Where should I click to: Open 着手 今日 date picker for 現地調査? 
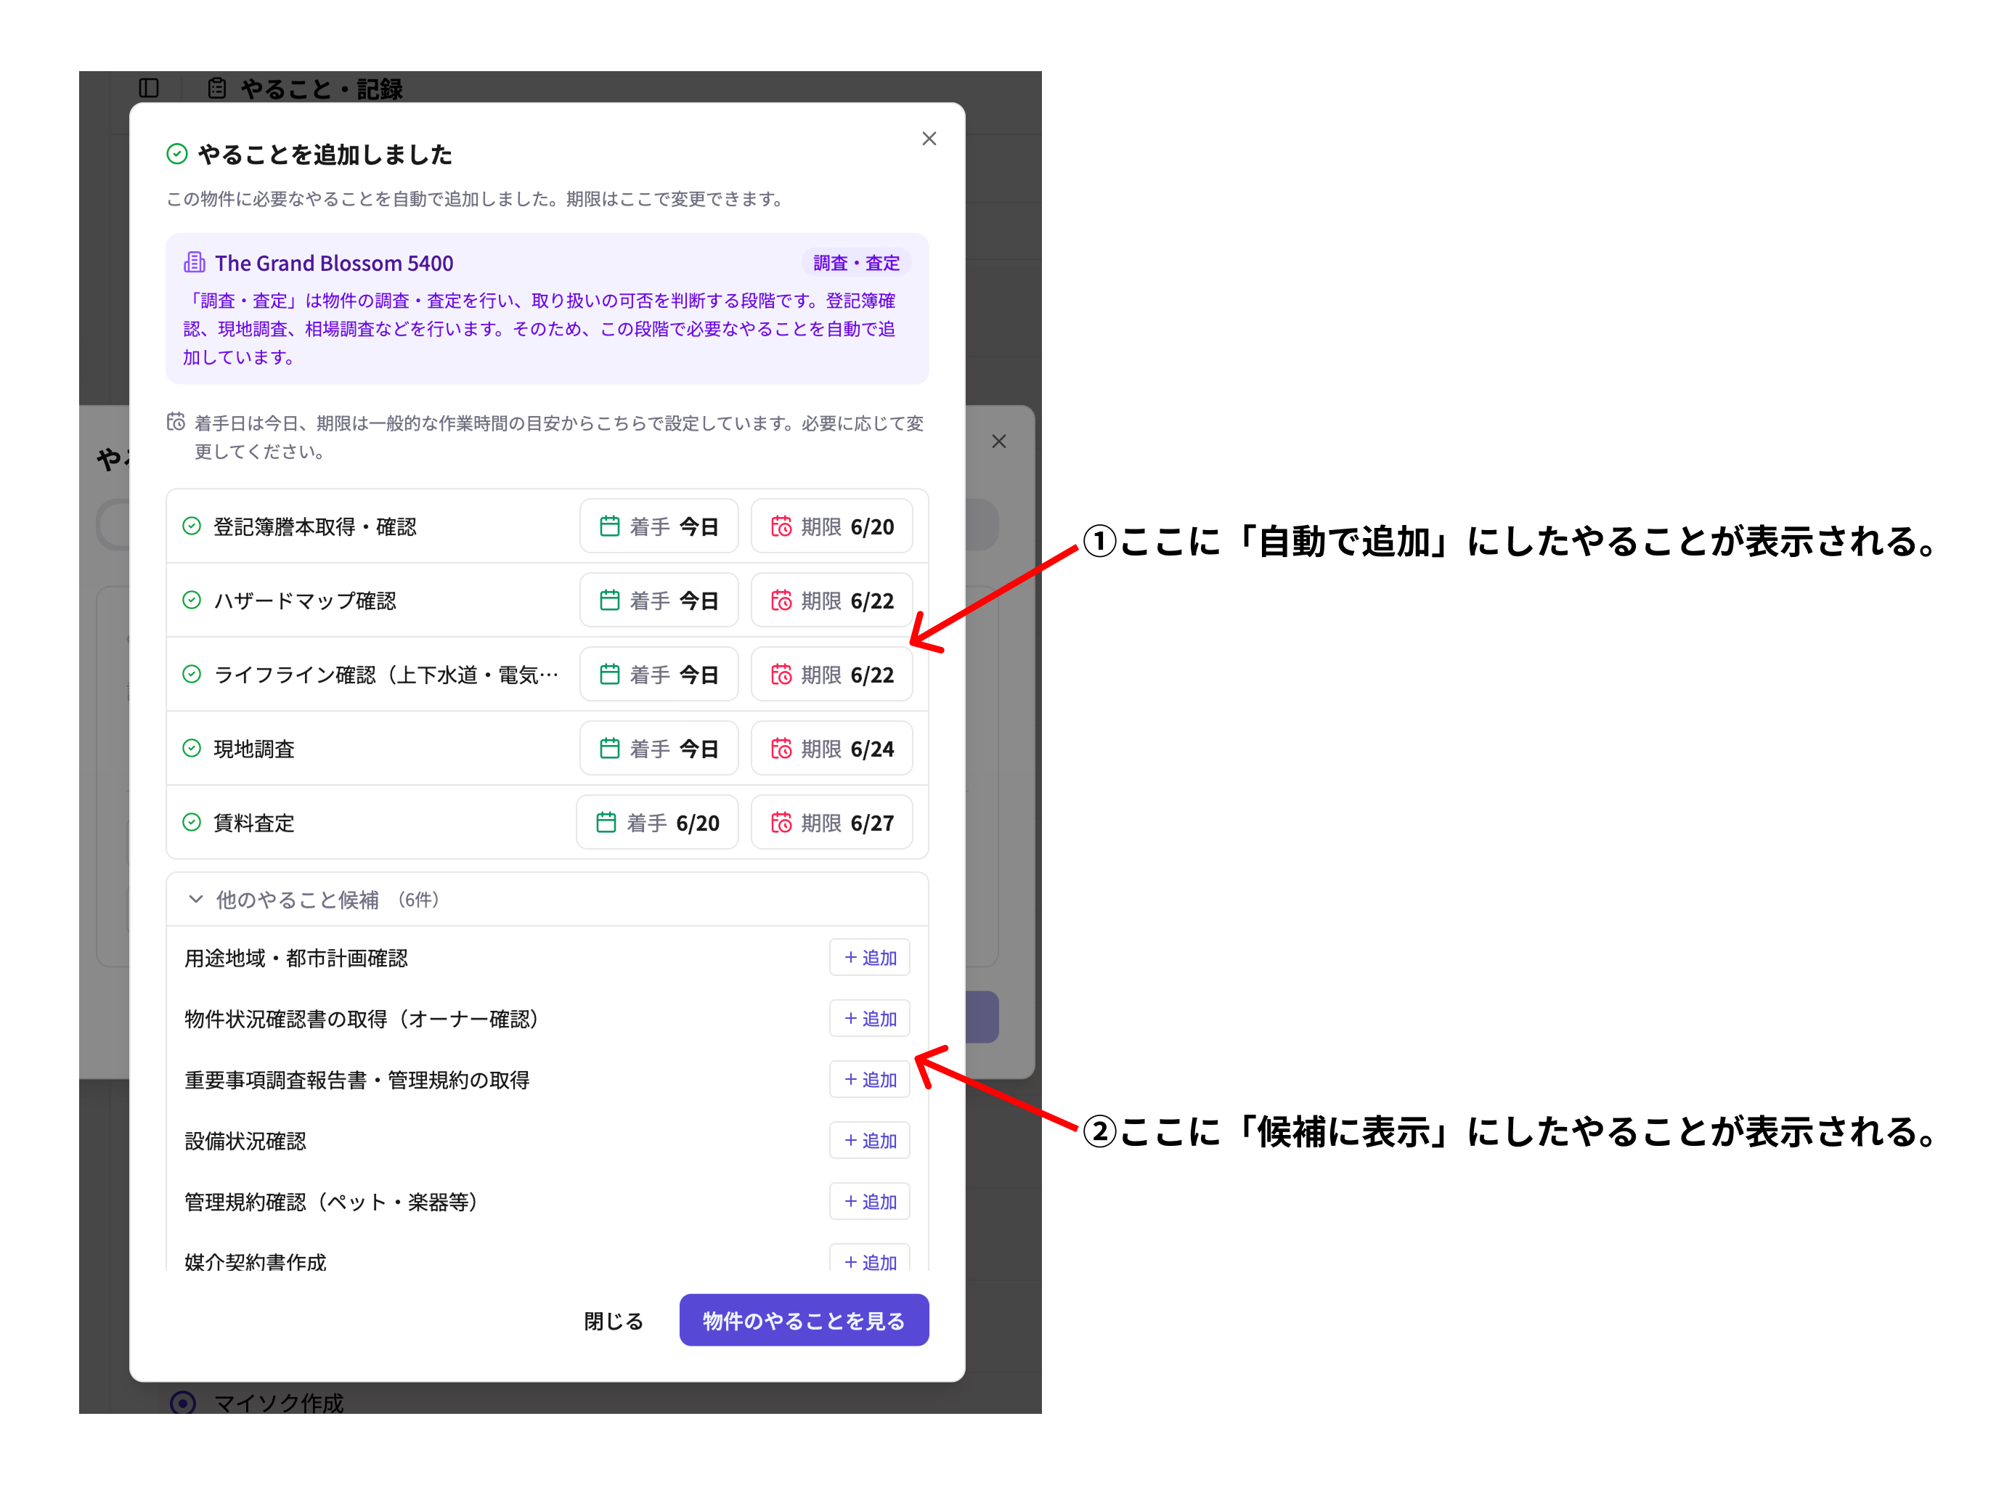pyautogui.click(x=659, y=748)
